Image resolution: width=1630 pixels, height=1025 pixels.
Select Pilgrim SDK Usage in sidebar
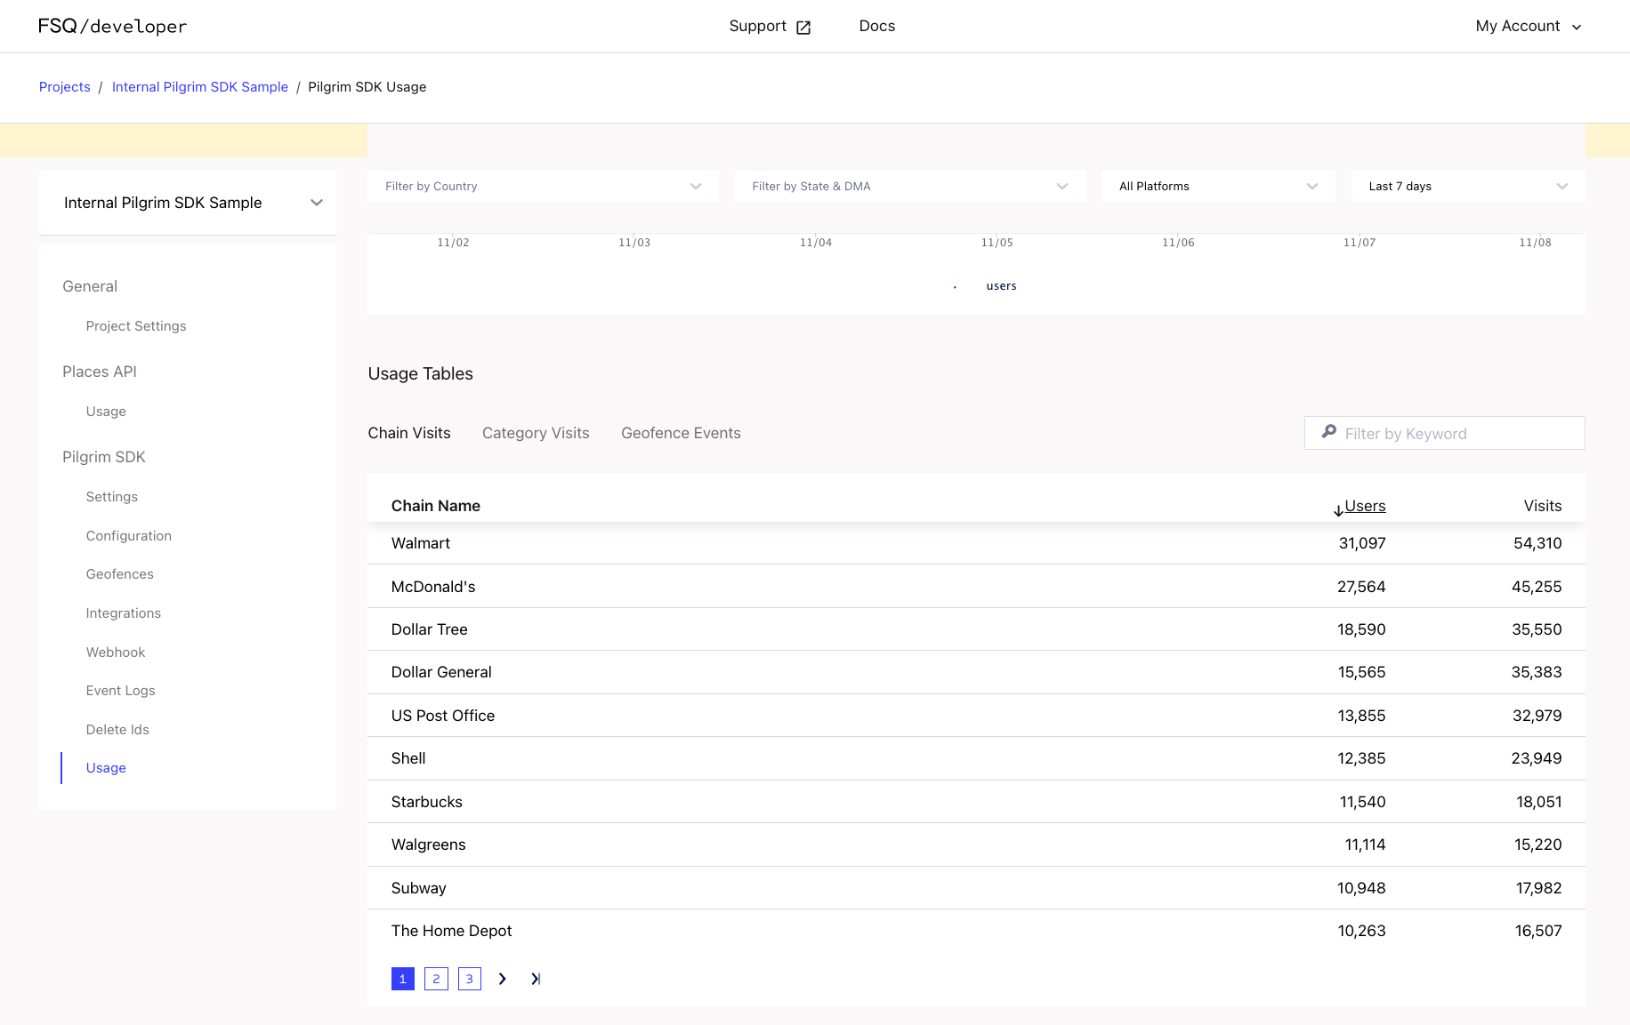pyautogui.click(x=106, y=768)
